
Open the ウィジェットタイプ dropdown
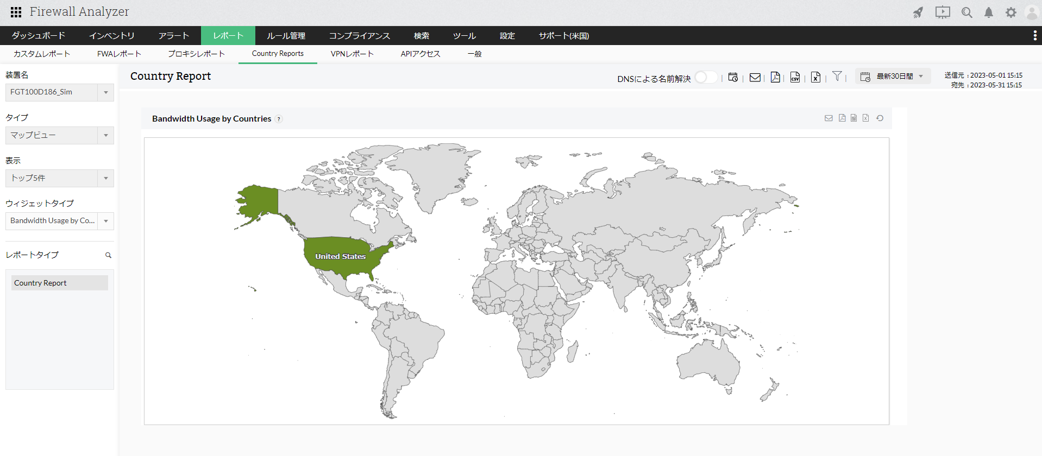[60, 221]
